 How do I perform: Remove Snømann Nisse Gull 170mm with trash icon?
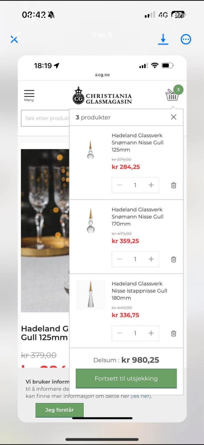[174, 259]
